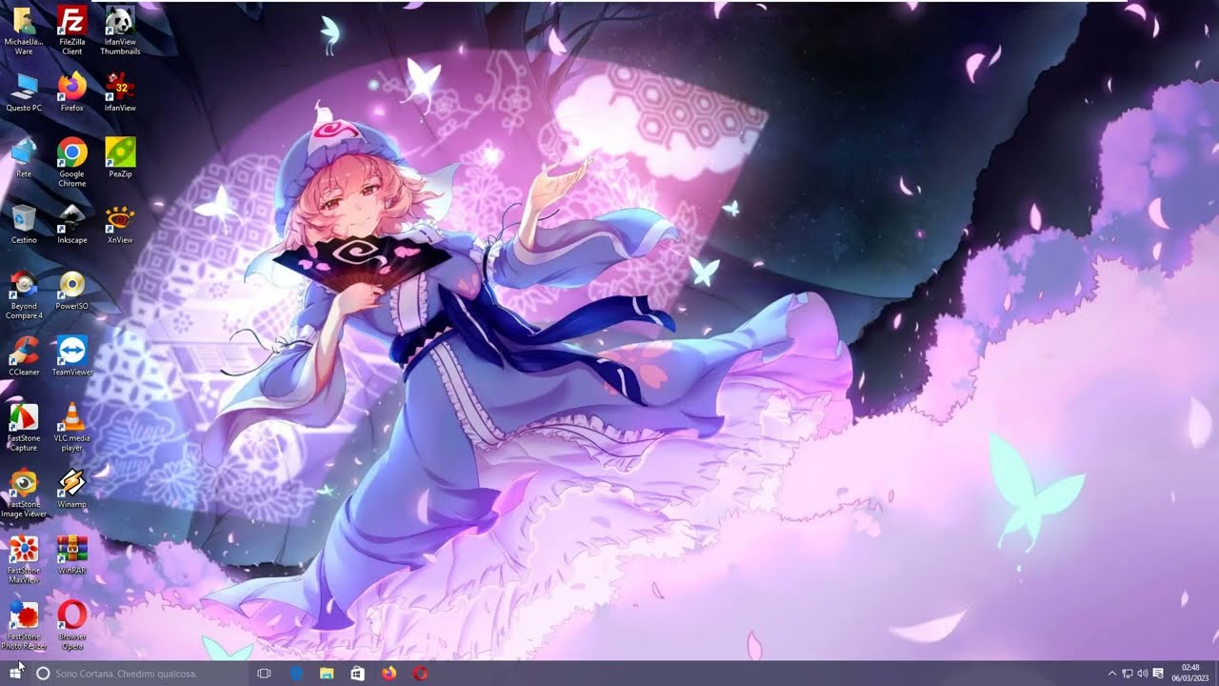Image resolution: width=1219 pixels, height=686 pixels.
Task: Open Questo PC desktop icon
Action: [24, 92]
